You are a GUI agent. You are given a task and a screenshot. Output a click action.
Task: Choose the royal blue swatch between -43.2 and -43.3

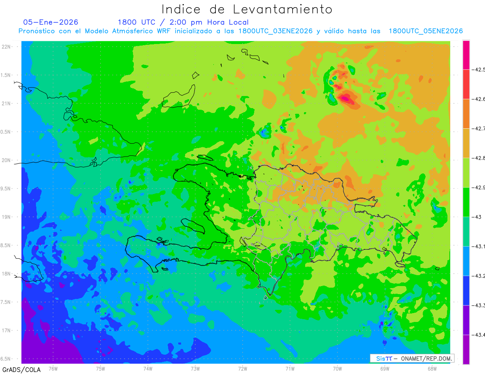(466, 290)
